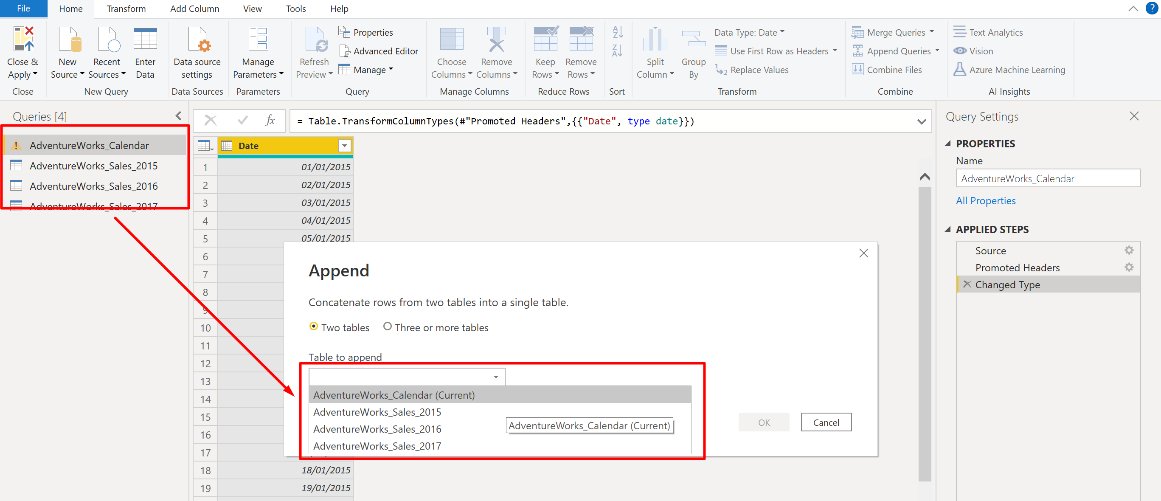The height and width of the screenshot is (501, 1161).
Task: Open the New Source icon
Action: click(70, 39)
